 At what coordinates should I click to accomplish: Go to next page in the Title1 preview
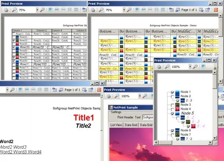[84, 90]
